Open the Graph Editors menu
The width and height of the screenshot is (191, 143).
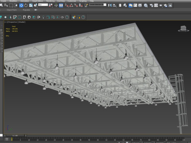pyautogui.click(x=38, y=1)
